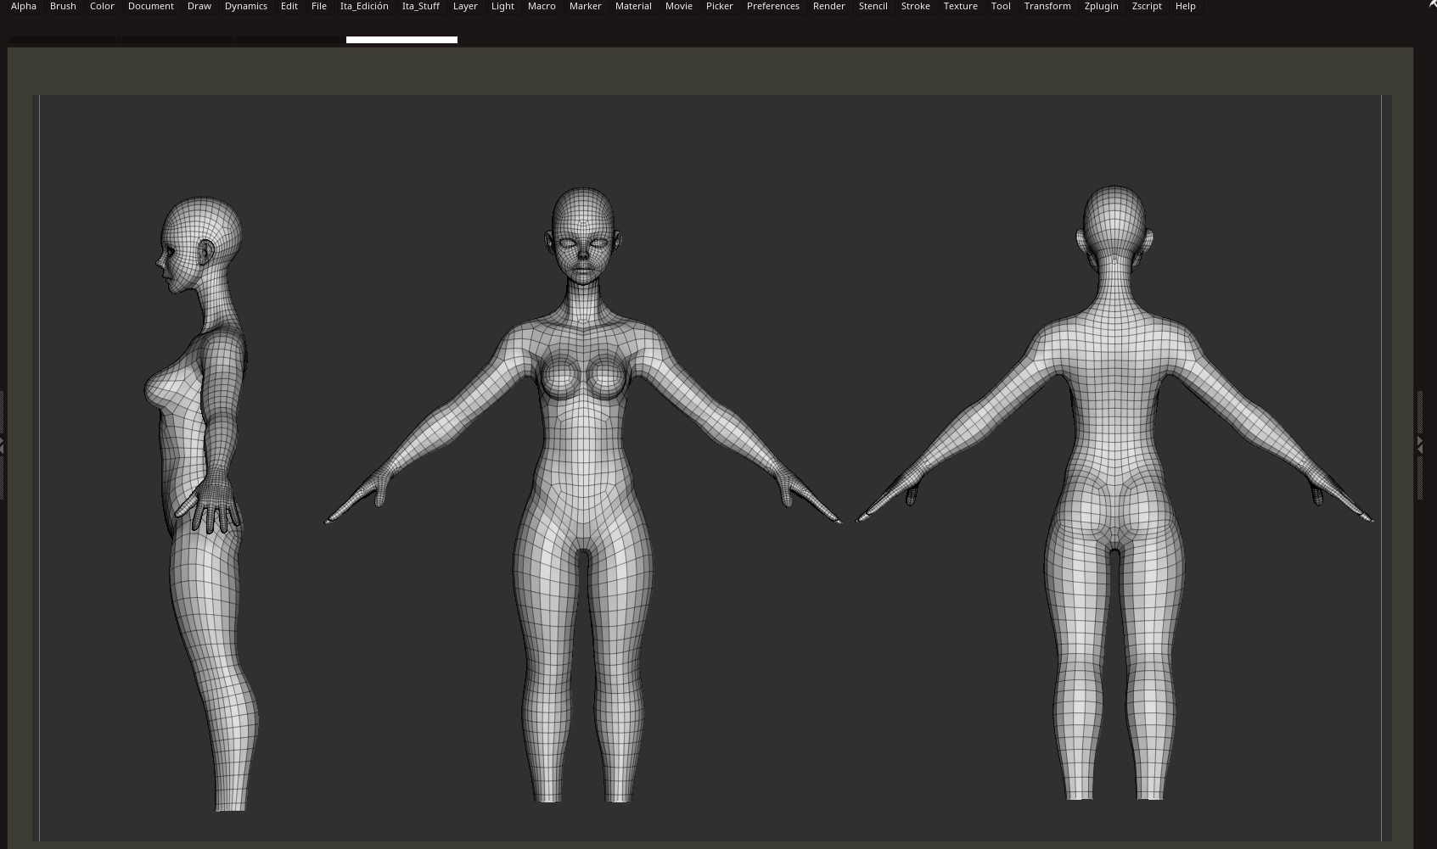Viewport: 1437px width, 849px height.
Task: Open the Movie menu
Action: click(x=679, y=6)
